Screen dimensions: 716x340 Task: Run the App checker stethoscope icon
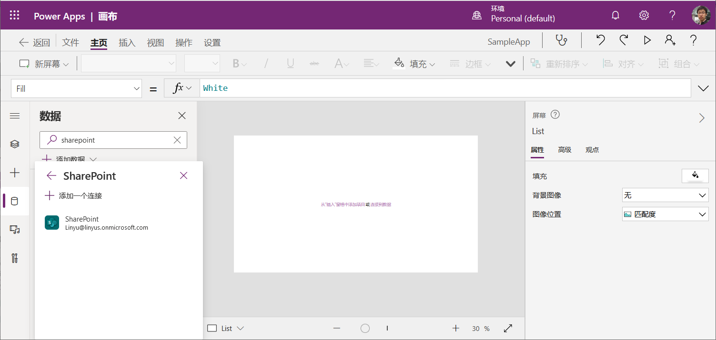tap(562, 40)
